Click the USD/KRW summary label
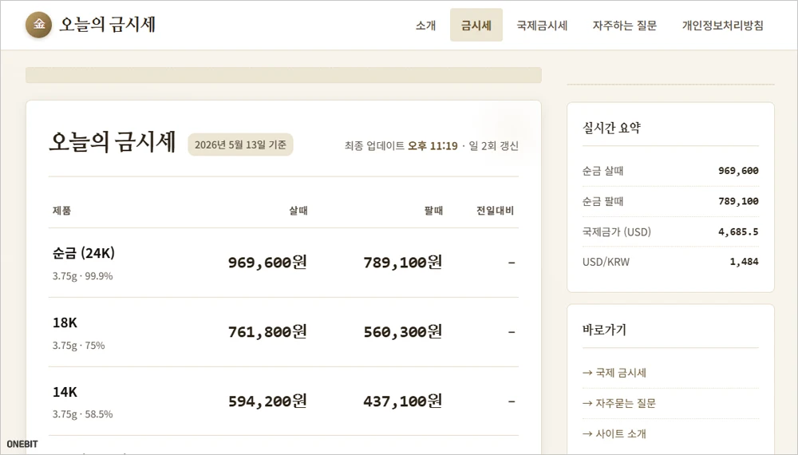 606,262
